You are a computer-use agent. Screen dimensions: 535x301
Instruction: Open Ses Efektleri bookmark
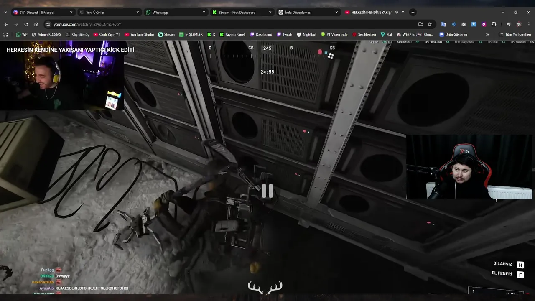(x=364, y=34)
